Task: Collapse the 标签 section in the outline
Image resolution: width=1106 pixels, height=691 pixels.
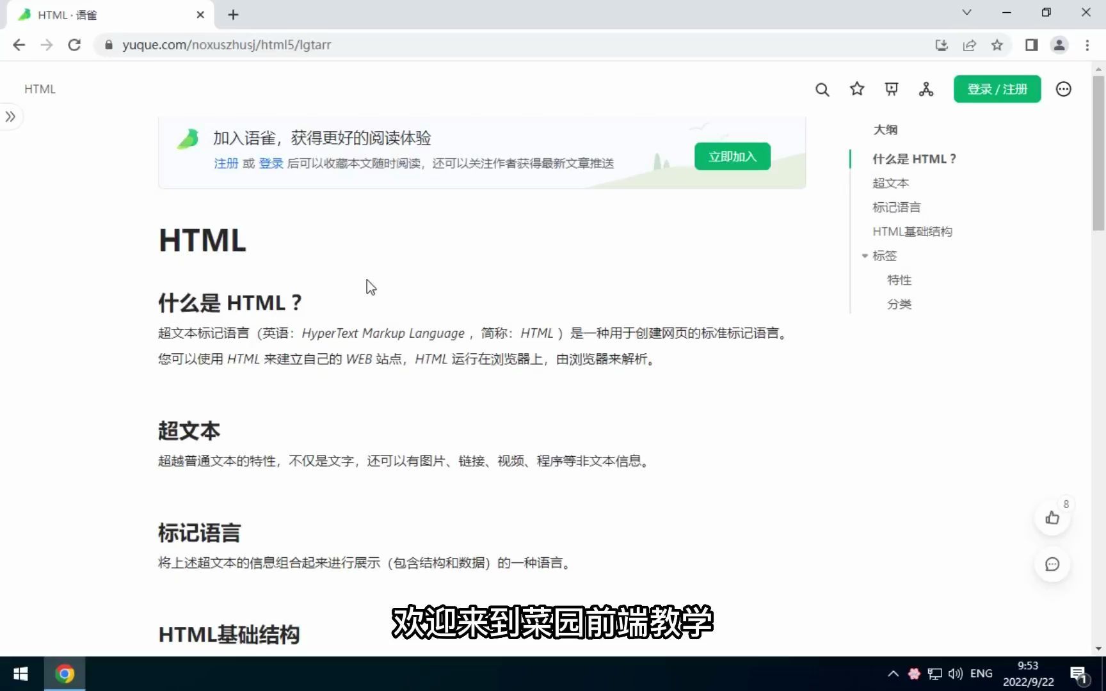Action: point(865,255)
